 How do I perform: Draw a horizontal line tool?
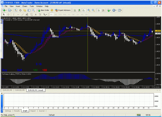point(18,14)
